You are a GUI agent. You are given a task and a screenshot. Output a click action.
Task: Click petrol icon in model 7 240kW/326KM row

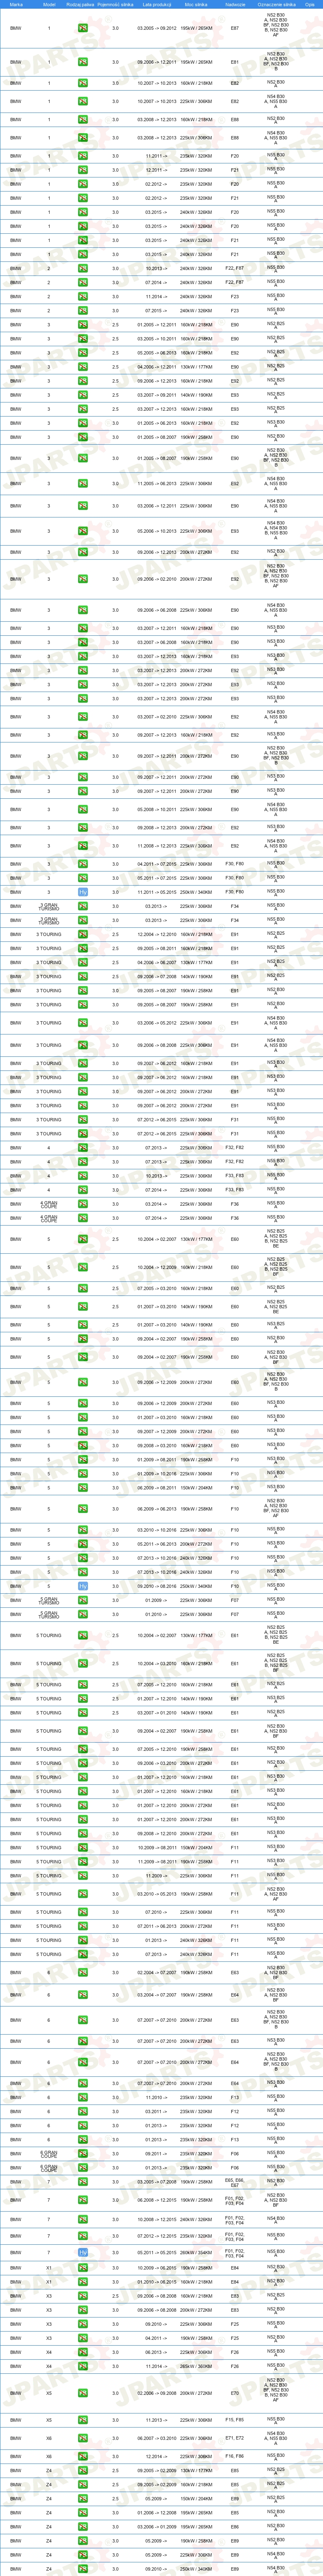pos(83,2219)
